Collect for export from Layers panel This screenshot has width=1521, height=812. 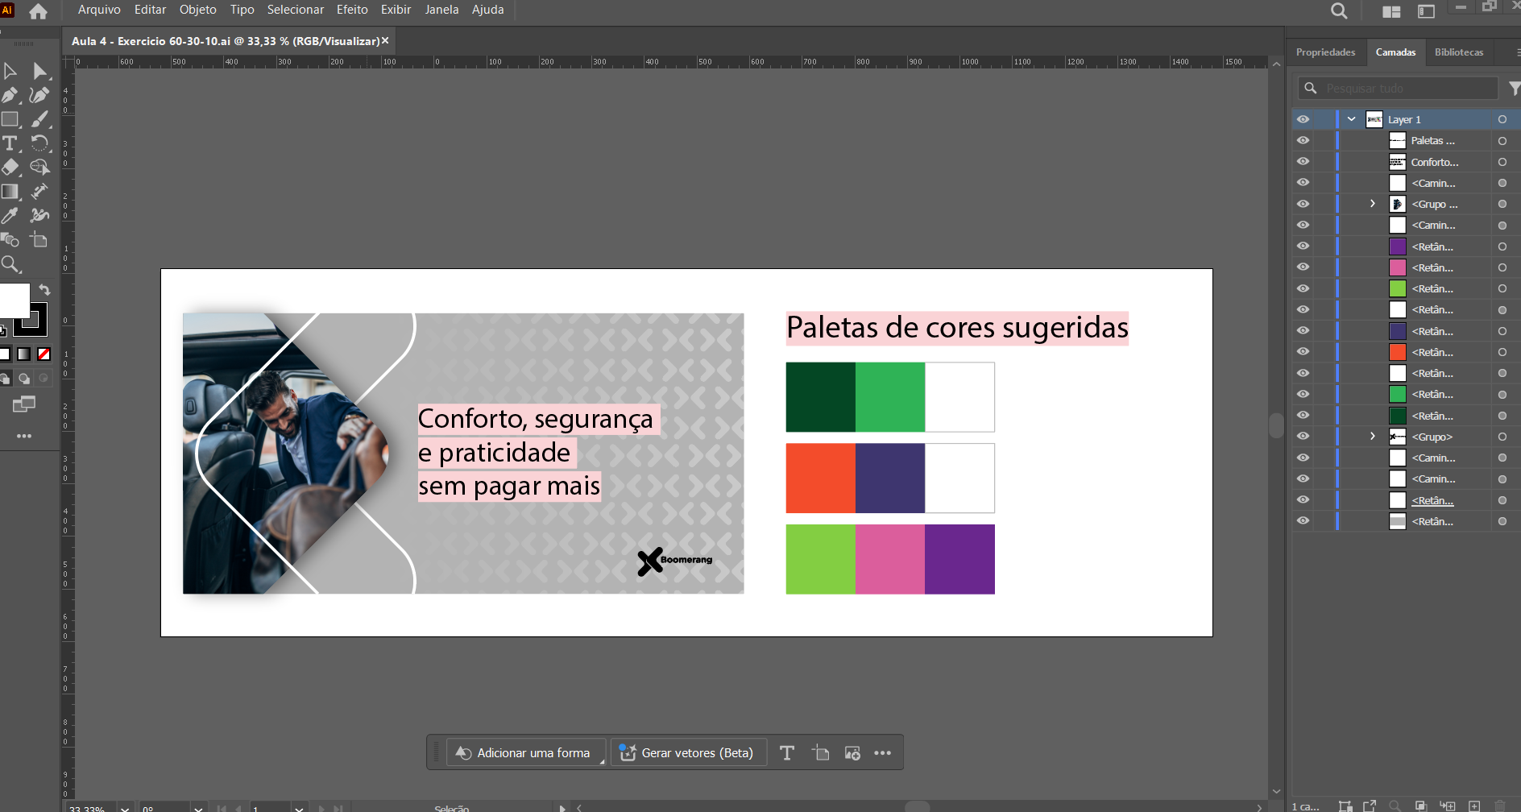pyautogui.click(x=1370, y=806)
